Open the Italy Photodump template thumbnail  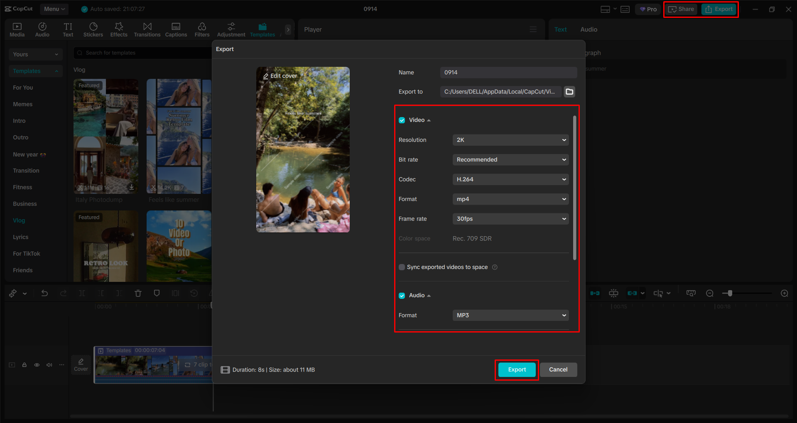click(x=106, y=136)
